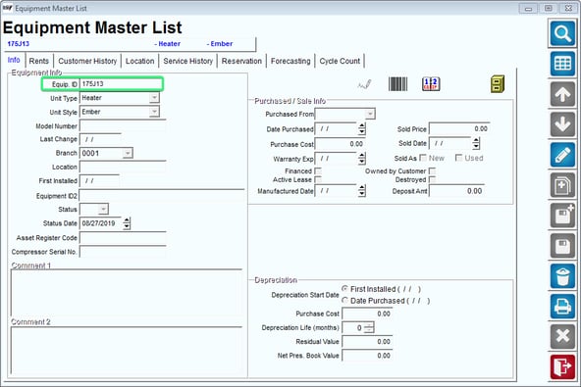This screenshot has width=581, height=387.
Task: Click the Equipment ID2 field
Action: [x=162, y=195]
